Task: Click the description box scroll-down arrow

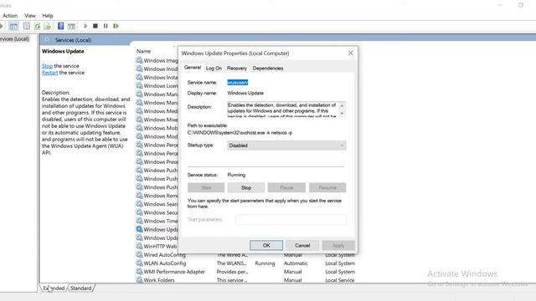Action: 342,114
